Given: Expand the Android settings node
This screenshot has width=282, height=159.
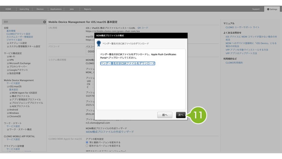Looking at the screenshot, I should [x=8, y=110].
